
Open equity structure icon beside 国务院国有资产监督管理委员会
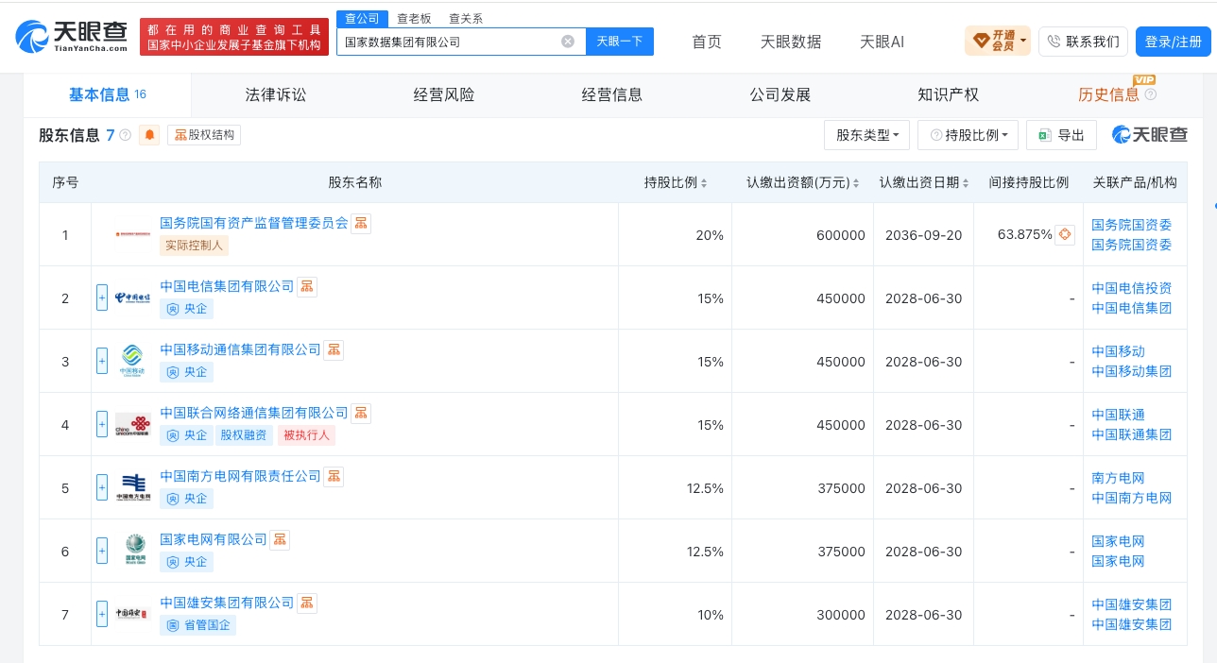[x=361, y=224]
